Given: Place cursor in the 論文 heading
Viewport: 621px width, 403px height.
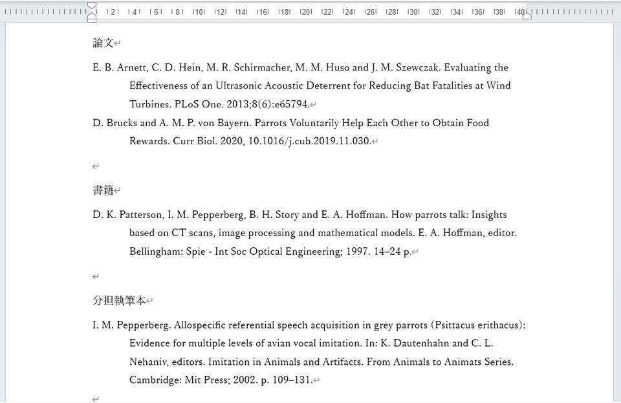Looking at the screenshot, I should pos(103,43).
